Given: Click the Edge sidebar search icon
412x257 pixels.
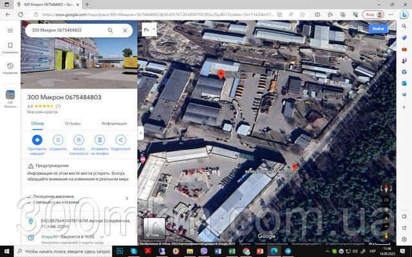Looking at the screenshot, I should tap(404, 26).
